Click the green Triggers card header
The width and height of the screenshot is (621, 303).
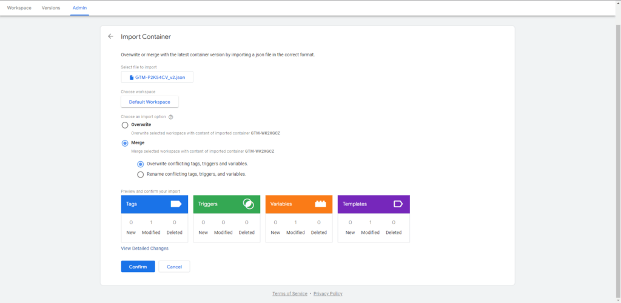[227, 204]
